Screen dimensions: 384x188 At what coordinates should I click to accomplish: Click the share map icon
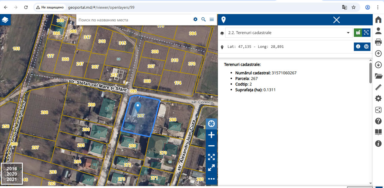(378, 110)
